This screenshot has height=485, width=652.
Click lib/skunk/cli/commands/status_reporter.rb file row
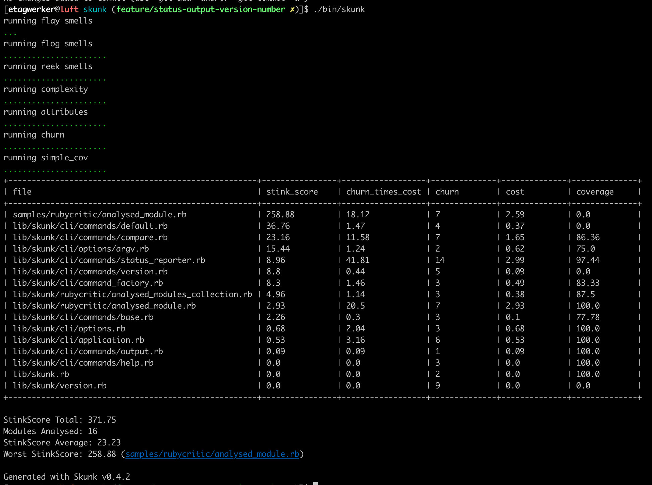109,260
